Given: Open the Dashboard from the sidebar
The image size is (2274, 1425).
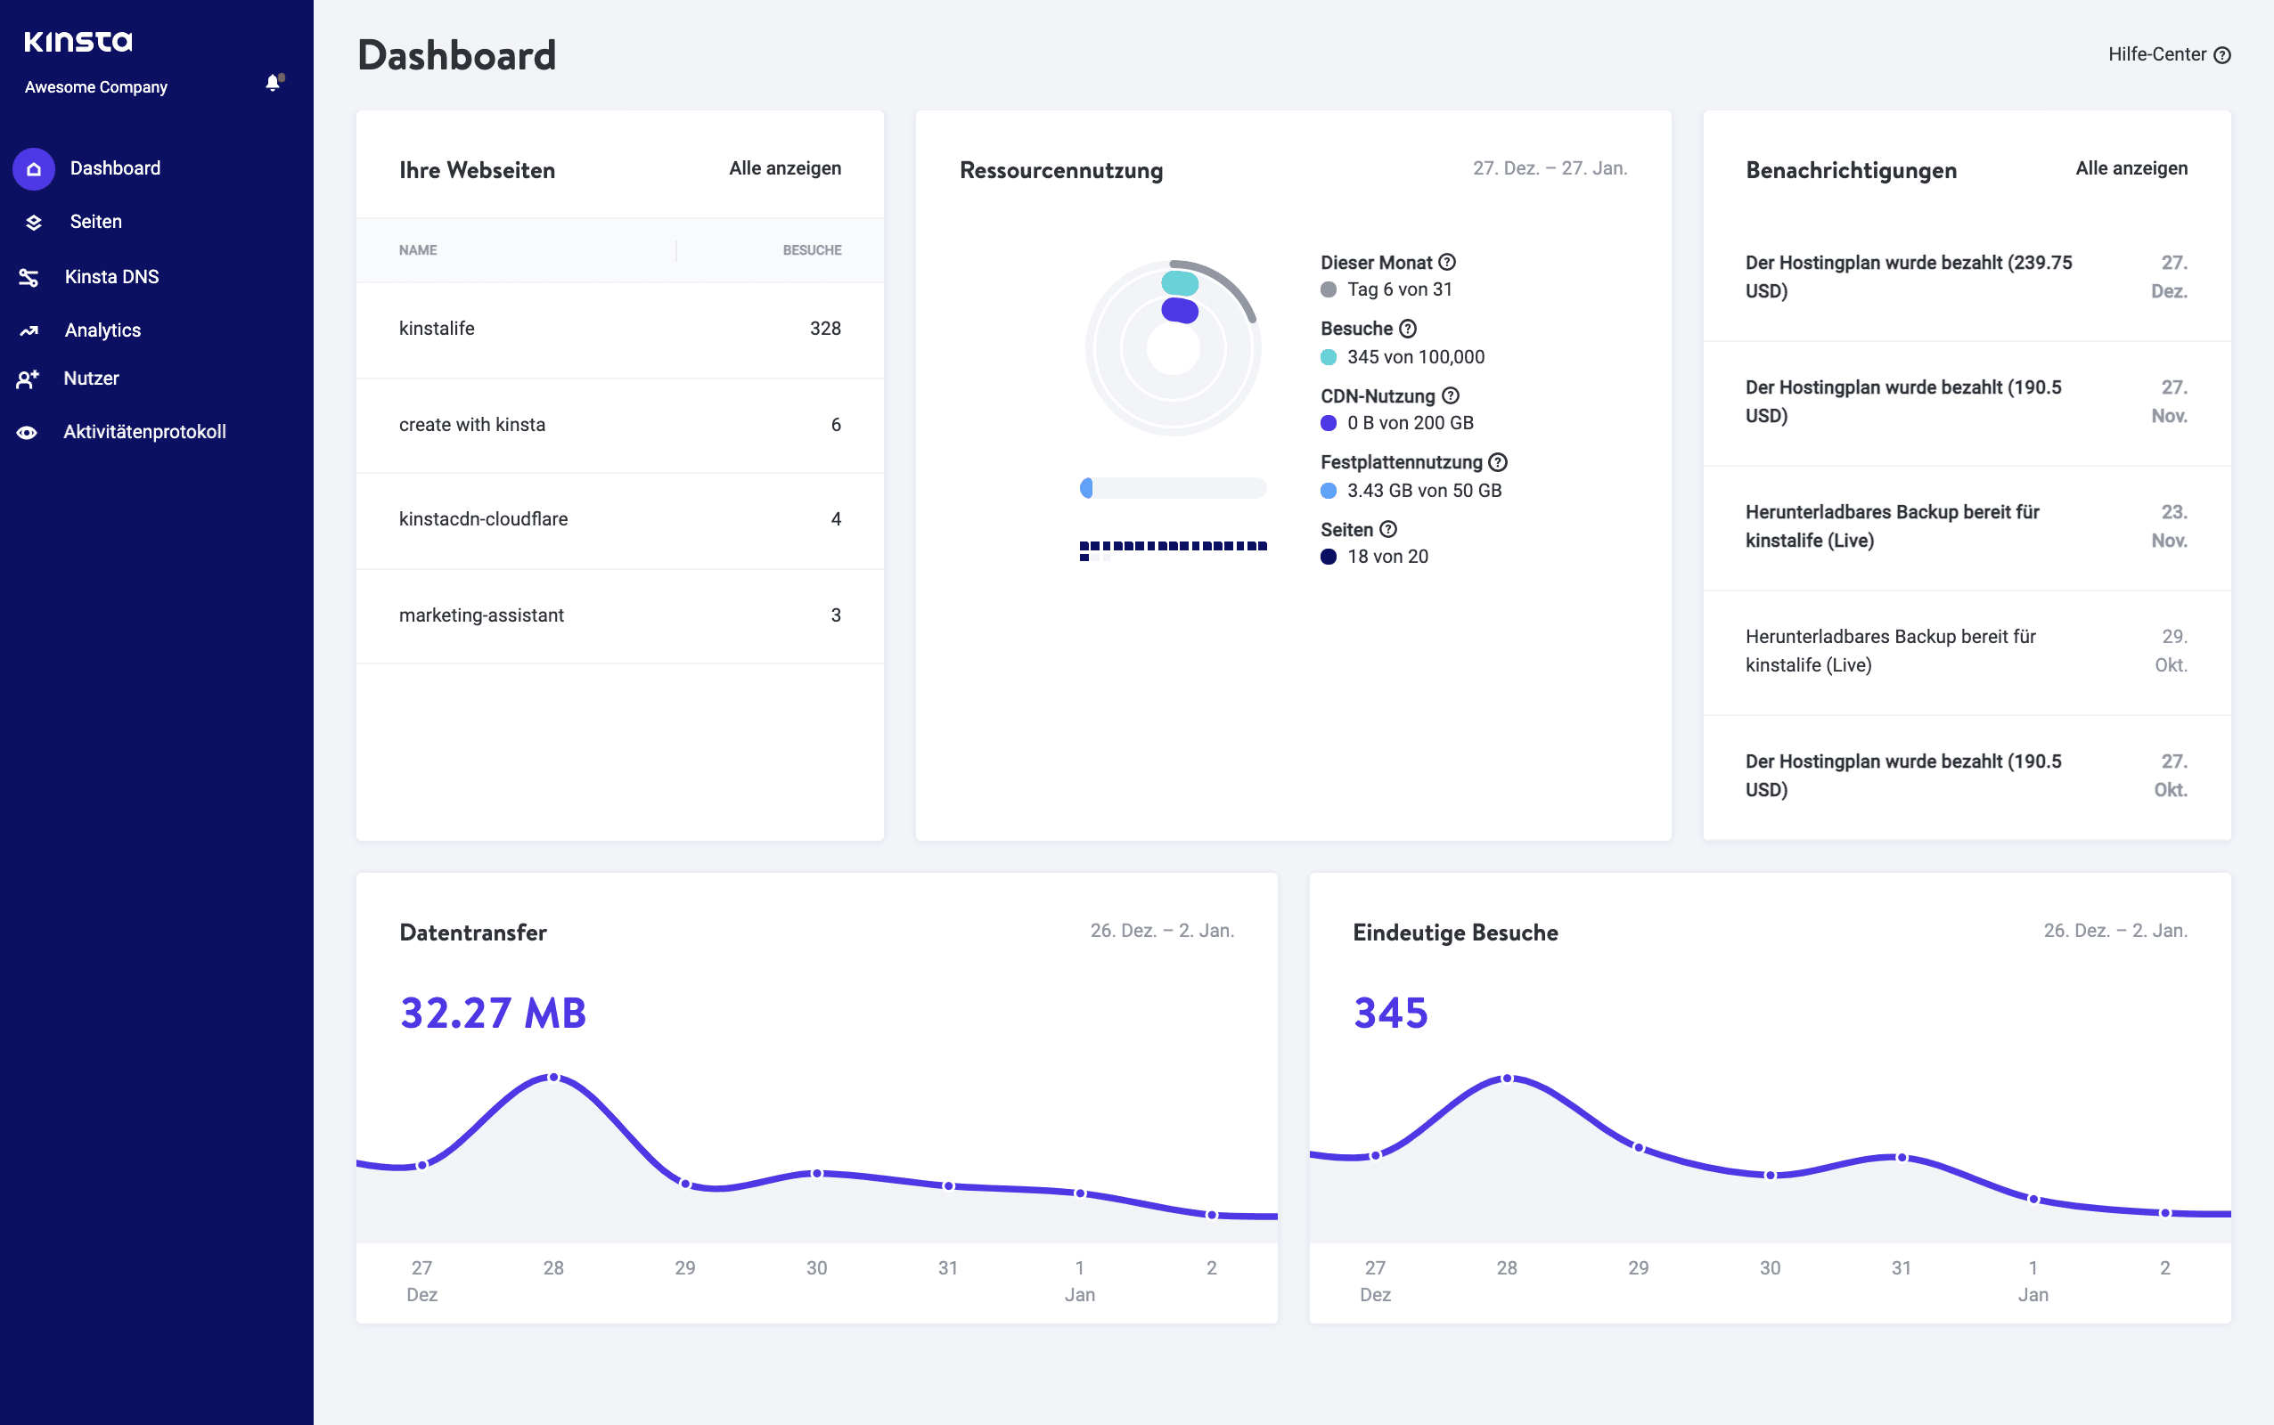Looking at the screenshot, I should click(115, 167).
